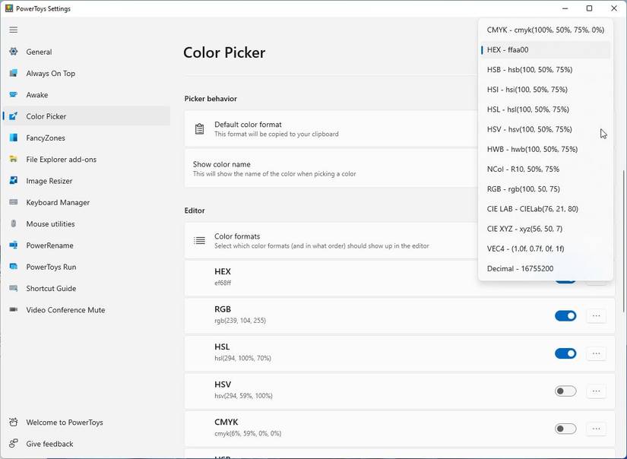Open the Shortcut Guide icon

coord(15,288)
